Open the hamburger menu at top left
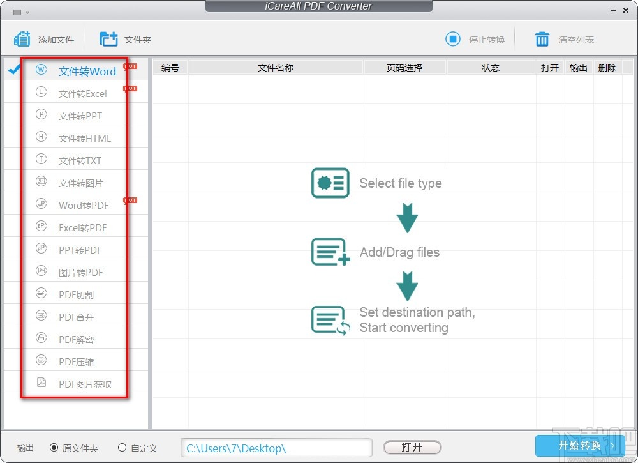This screenshot has height=463, width=638. pyautogui.click(x=17, y=10)
